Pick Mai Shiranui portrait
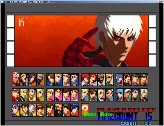Viewport: 164px width, 126px height. coord(93,95)
